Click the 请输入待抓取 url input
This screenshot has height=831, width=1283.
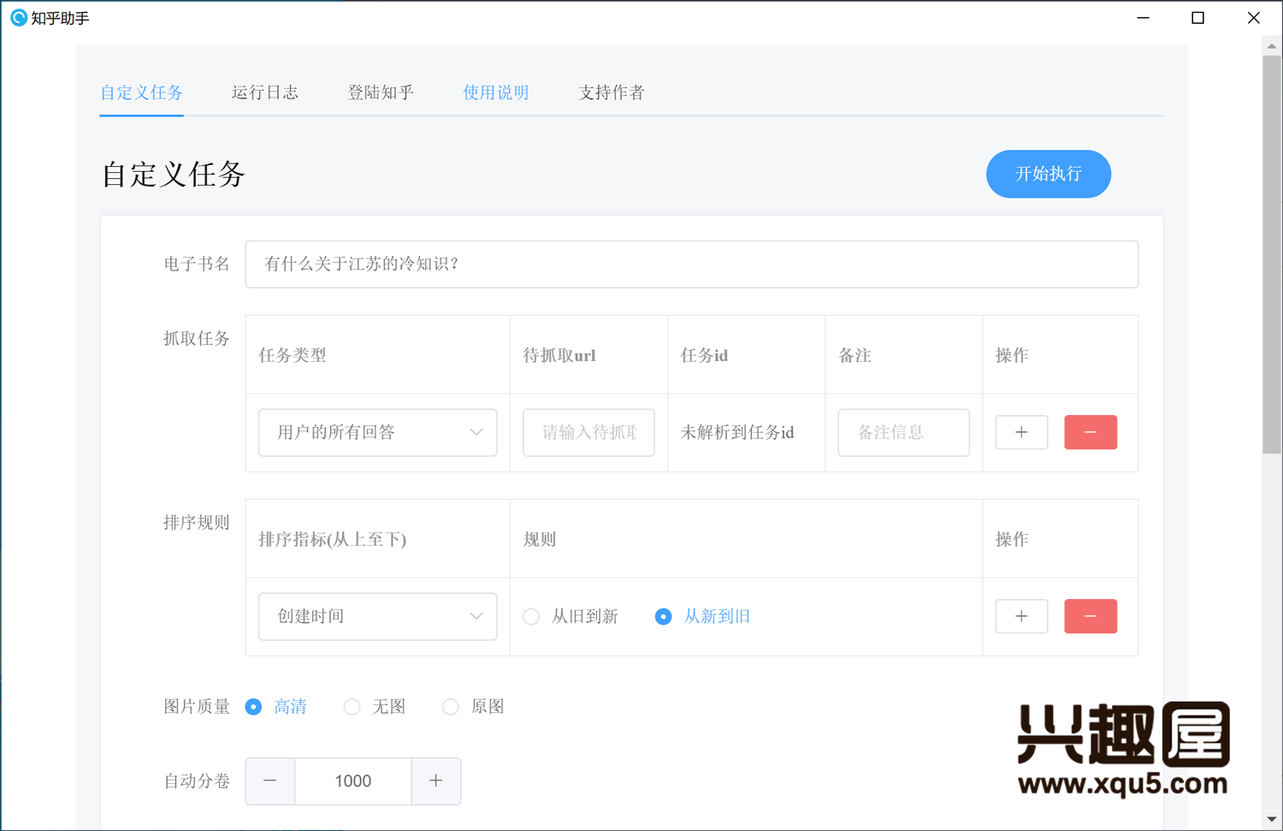click(x=588, y=432)
